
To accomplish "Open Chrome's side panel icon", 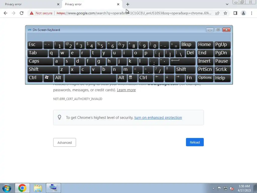I will [x=235, y=13].
